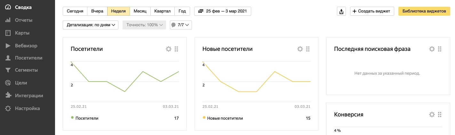The height and width of the screenshot is (135, 455).
Task: Open Библиотека виджетов
Action: tap(424, 11)
